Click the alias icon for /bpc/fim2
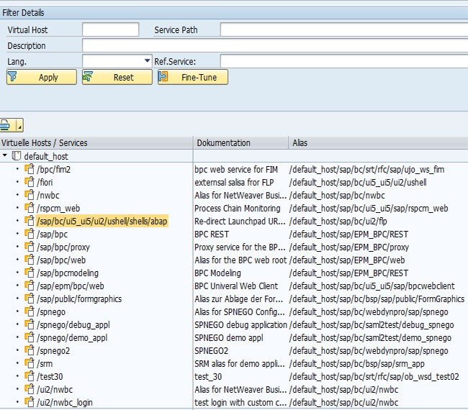Image resolution: width=468 pixels, height=410 pixels. (30, 169)
